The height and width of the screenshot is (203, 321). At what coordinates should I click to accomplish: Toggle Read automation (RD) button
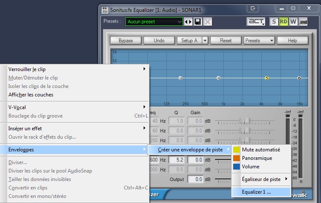pos(283,22)
